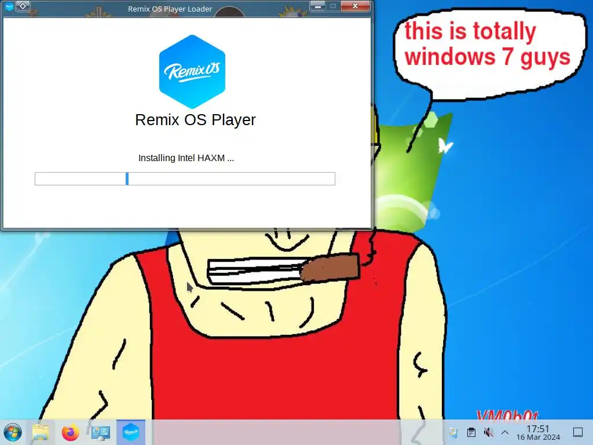Screen dimensions: 593x445
Task: Click the Intel HAXM installation progress bar
Action: point(185,178)
